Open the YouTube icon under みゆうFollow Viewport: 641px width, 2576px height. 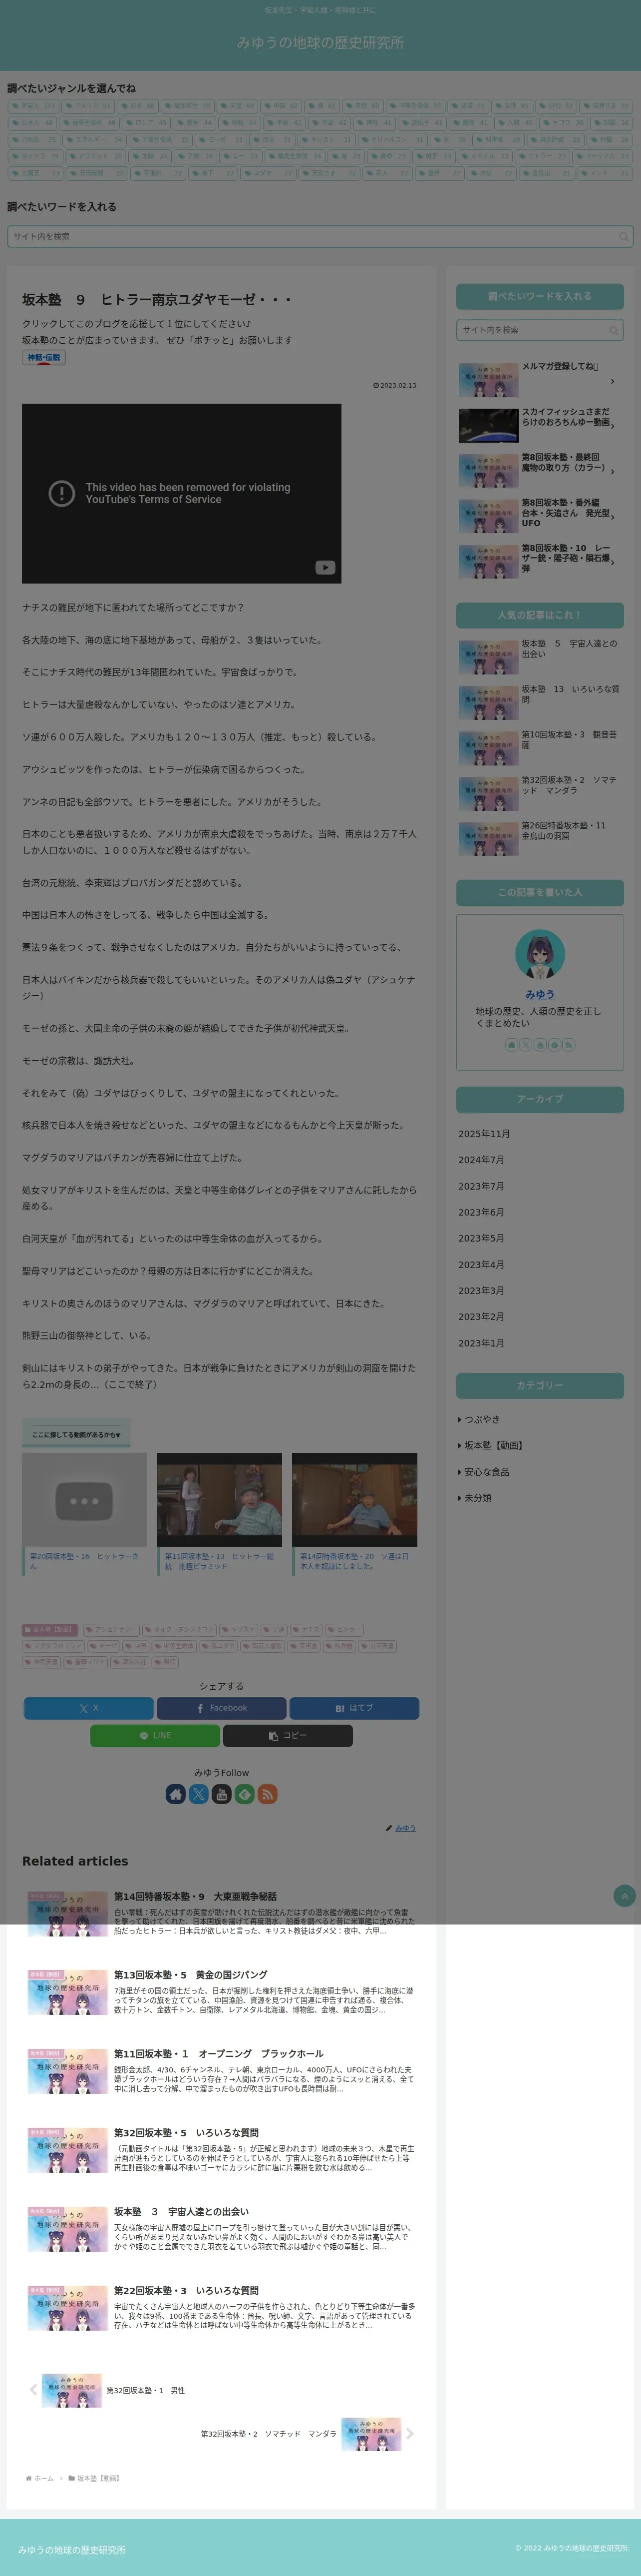click(x=222, y=1794)
